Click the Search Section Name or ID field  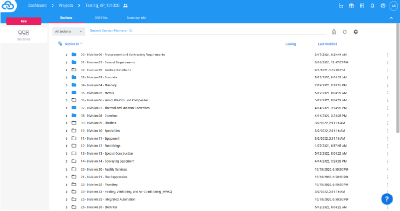(208, 30)
